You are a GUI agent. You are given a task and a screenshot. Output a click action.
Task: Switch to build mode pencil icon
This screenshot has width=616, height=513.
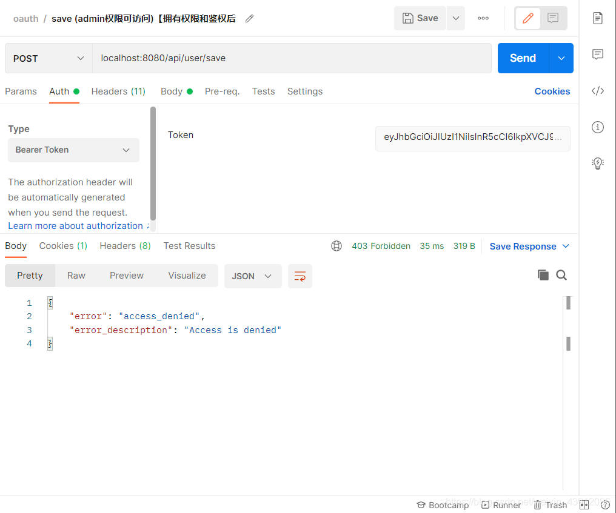(x=527, y=18)
